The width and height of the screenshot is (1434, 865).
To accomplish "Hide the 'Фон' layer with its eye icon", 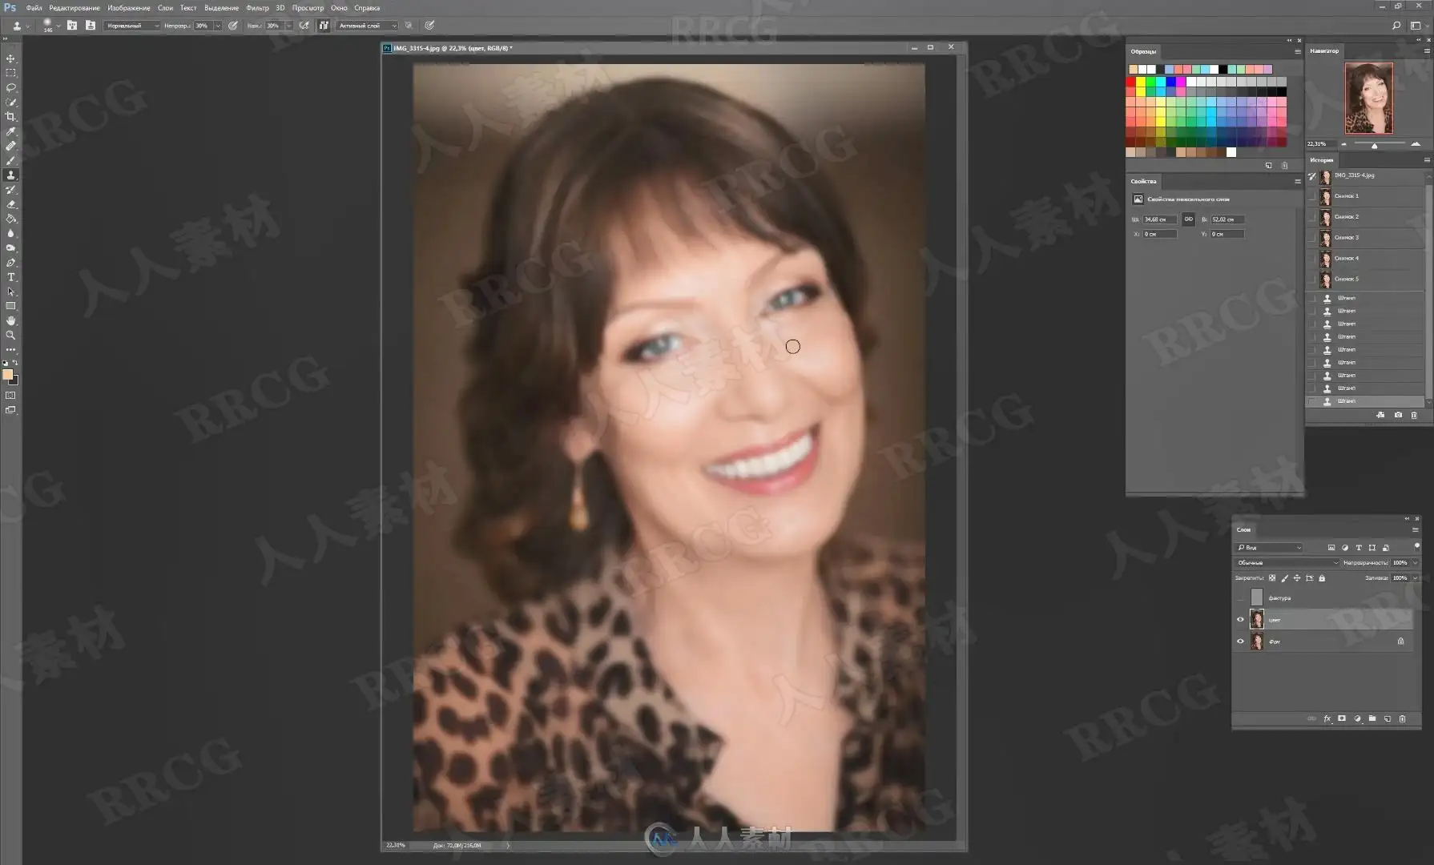I will pos(1240,641).
